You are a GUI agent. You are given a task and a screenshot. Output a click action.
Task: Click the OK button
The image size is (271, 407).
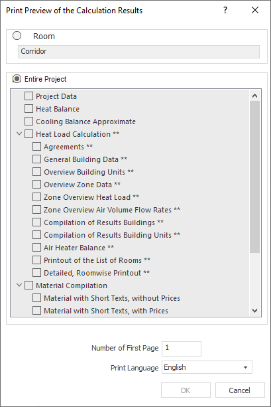(x=186, y=390)
